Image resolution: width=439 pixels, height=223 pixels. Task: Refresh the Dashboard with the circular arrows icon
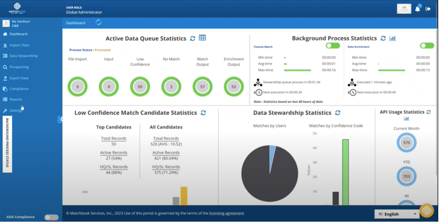coord(99,23)
